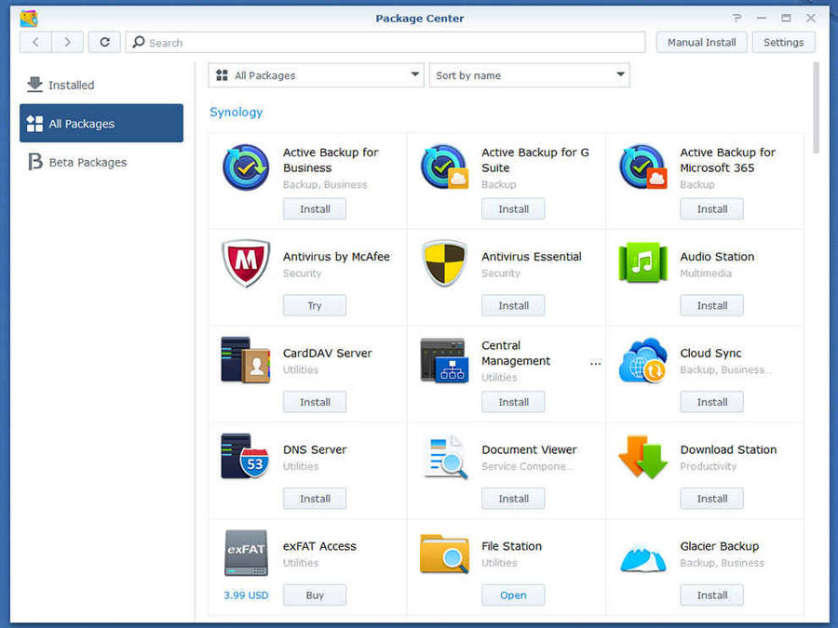Open the DNS Server package icon

tap(246, 457)
